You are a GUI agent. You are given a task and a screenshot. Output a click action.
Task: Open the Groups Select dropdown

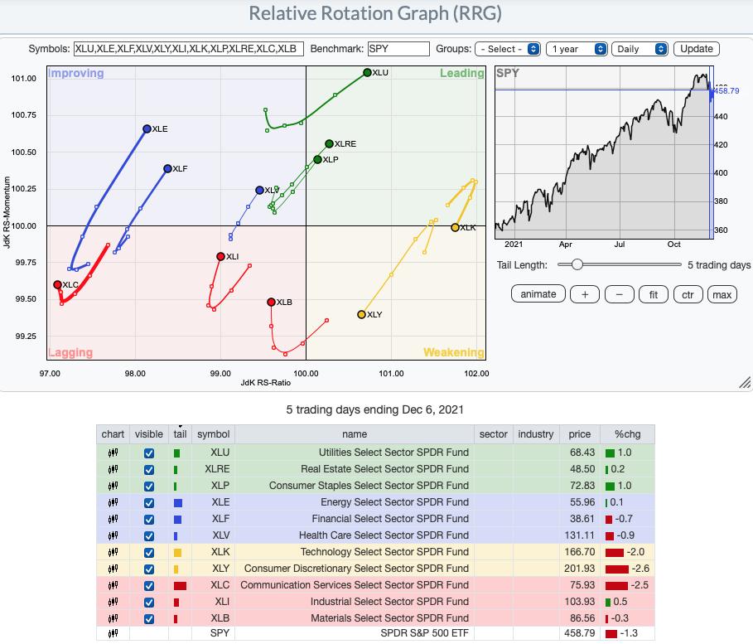(x=508, y=49)
